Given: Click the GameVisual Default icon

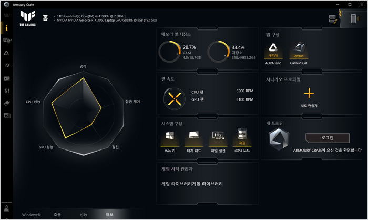Looking at the screenshot, I should 299,51.
